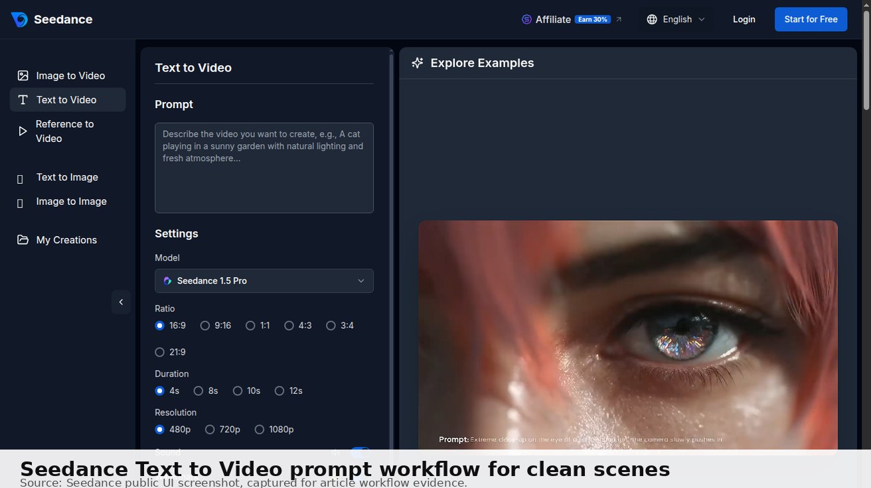Screen dimensions: 871x488
Task: Click the chevron next to English
Action: (702, 20)
